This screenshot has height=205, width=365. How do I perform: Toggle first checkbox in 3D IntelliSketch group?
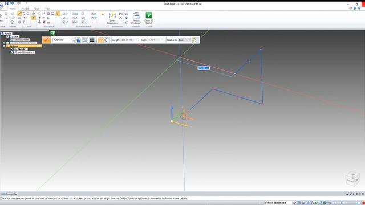pos(64,14)
